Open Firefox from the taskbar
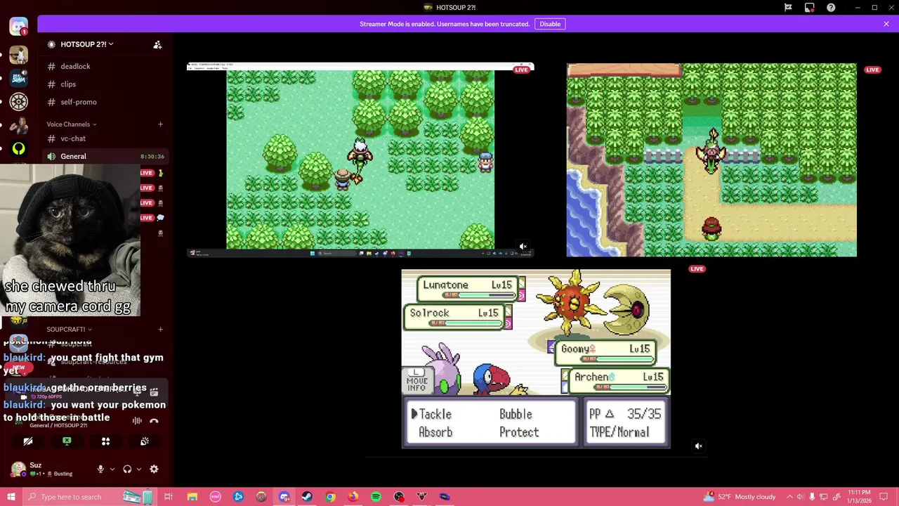 (x=353, y=497)
